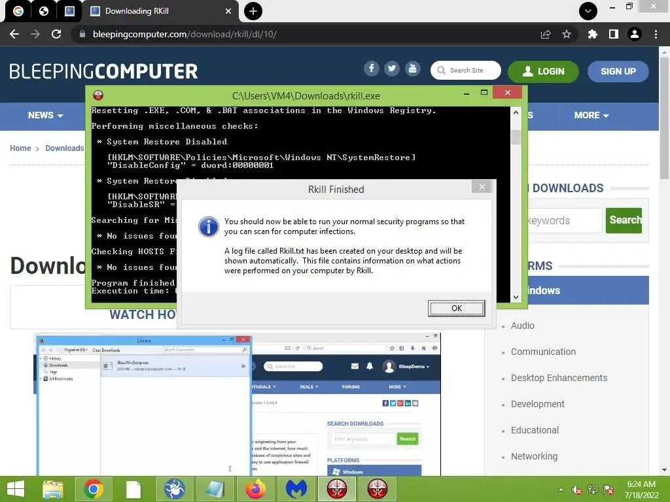This screenshot has width=670, height=502.
Task: Expand the NEWS dropdown menu
Action: coord(45,115)
